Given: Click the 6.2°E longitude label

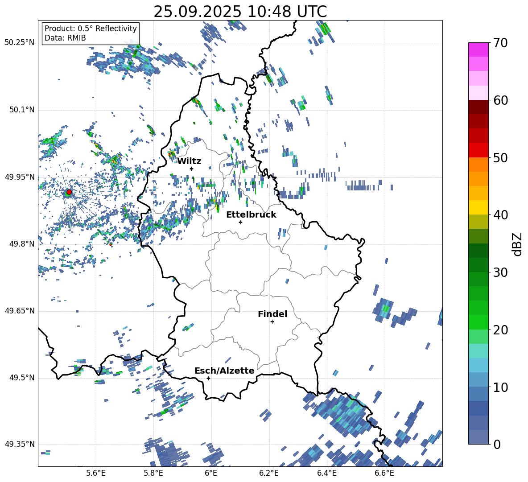Looking at the screenshot, I should click(269, 474).
